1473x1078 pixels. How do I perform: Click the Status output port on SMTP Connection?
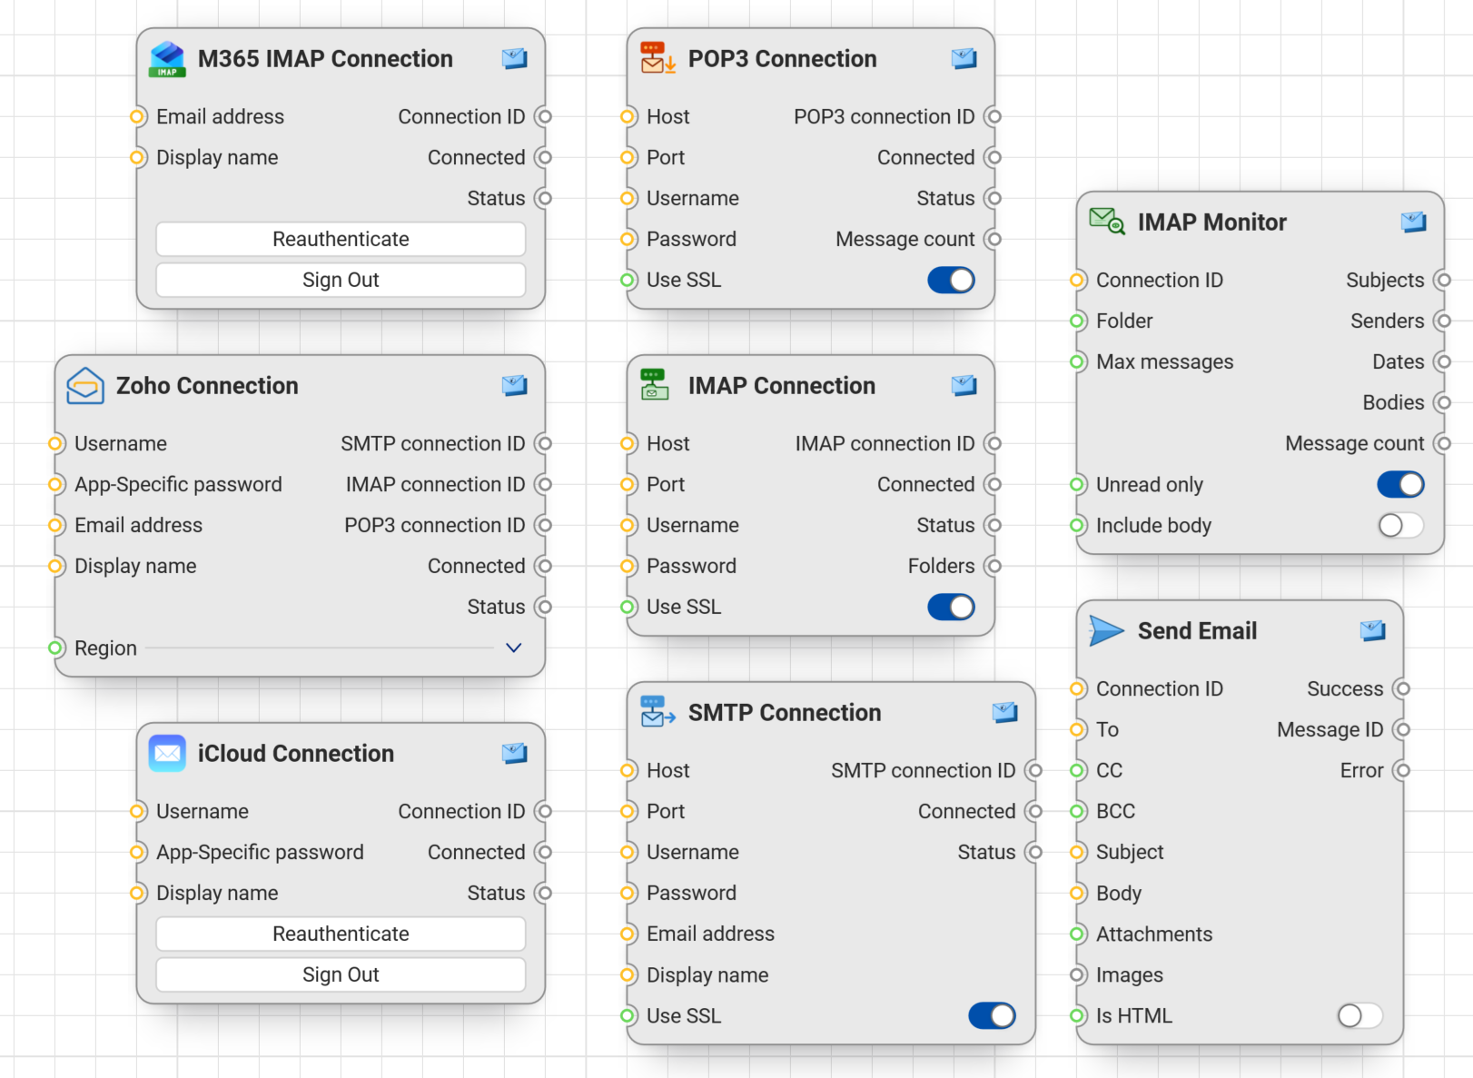click(x=1034, y=852)
